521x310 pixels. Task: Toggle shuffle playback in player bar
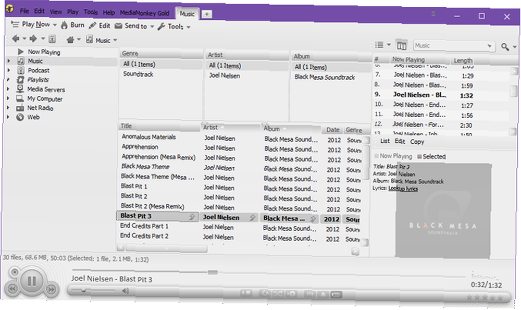point(278,294)
